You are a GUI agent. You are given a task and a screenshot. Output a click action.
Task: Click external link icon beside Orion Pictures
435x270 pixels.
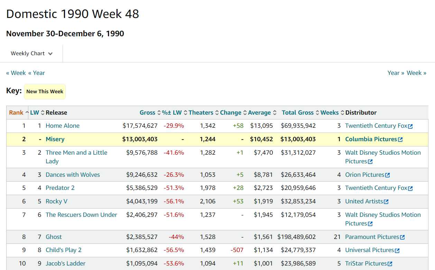pyautogui.click(x=387, y=175)
